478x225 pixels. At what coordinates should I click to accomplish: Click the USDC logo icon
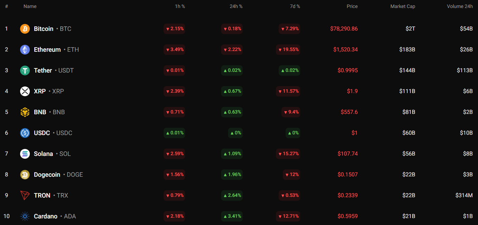(x=25, y=133)
